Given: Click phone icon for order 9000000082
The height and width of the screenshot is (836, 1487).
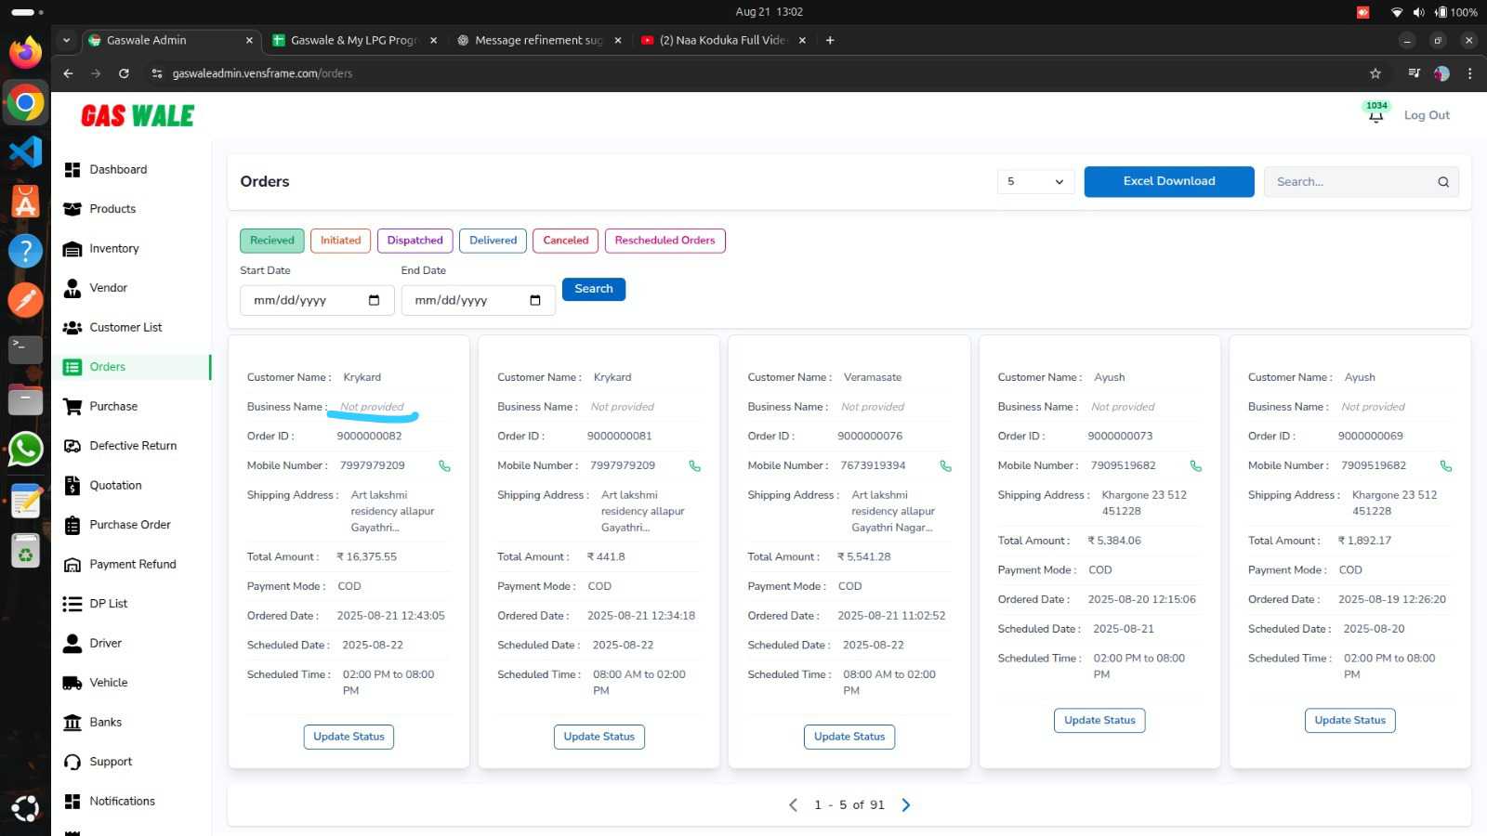Looking at the screenshot, I should 444,466.
